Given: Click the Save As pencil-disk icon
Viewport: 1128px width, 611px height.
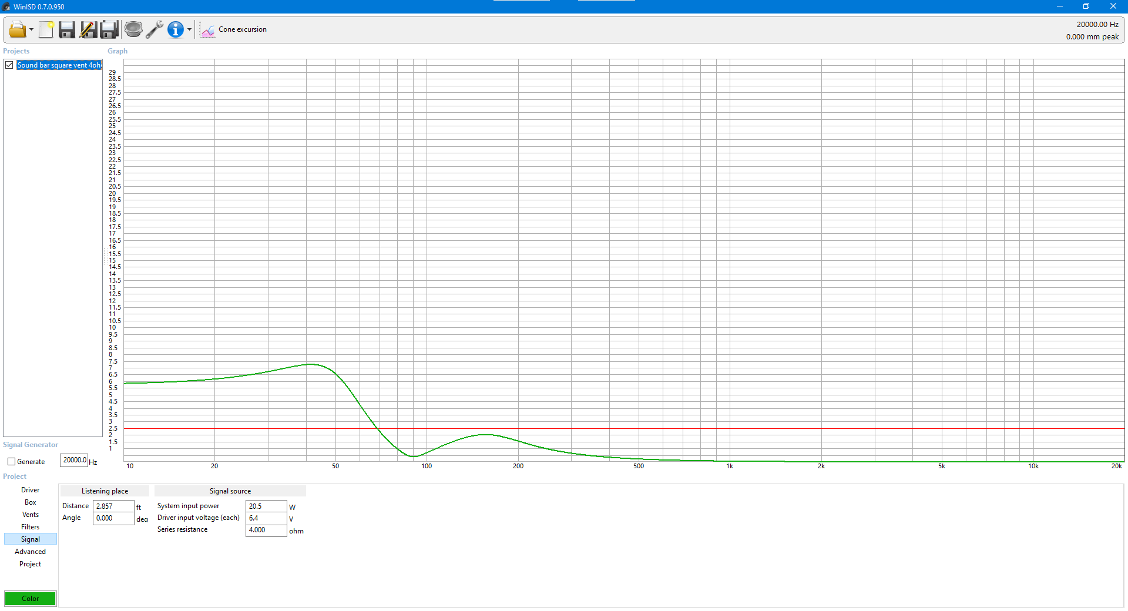Looking at the screenshot, I should pyautogui.click(x=88, y=29).
